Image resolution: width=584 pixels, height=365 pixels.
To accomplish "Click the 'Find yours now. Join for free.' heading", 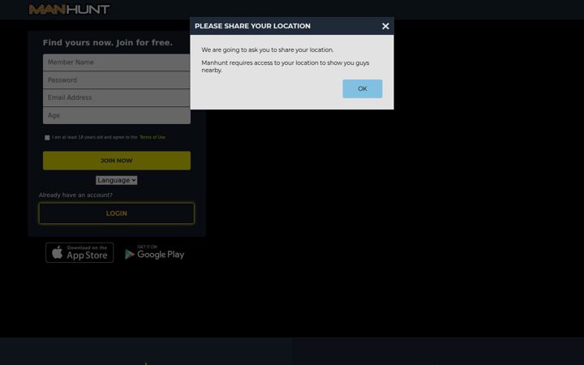I will click(x=108, y=42).
